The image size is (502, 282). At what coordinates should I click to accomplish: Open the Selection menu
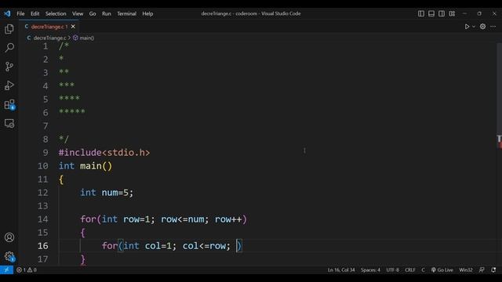(56, 13)
